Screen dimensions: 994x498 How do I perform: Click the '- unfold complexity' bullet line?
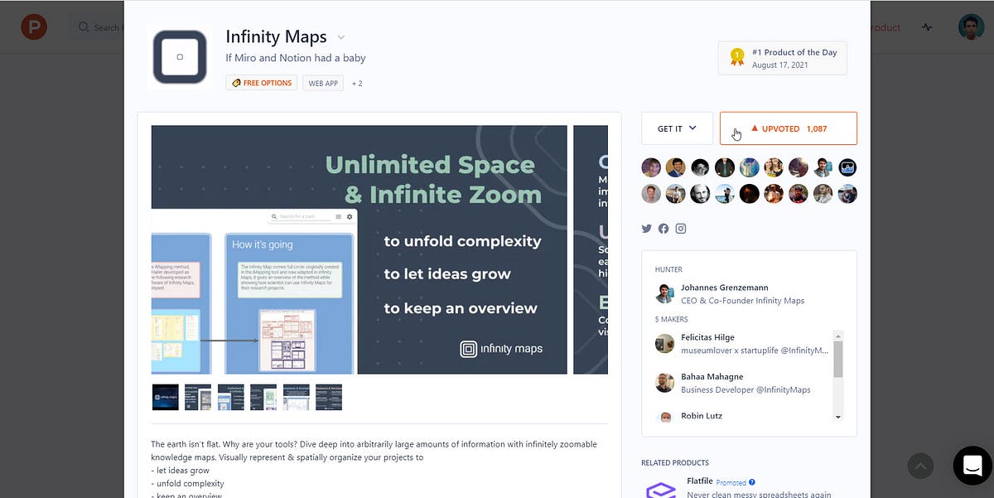point(187,484)
